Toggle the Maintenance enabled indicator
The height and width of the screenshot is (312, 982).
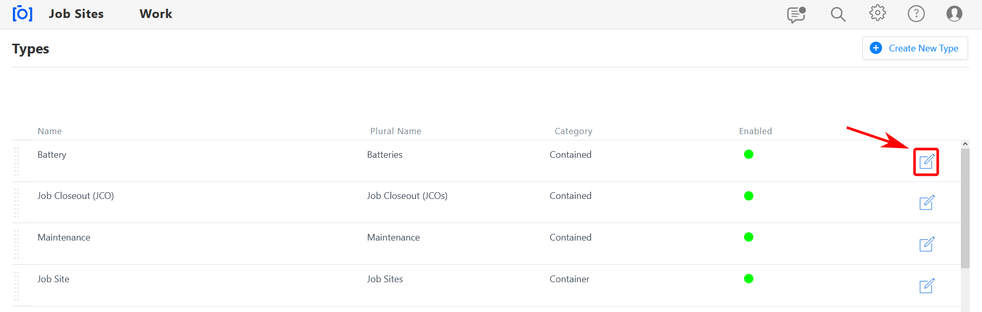[x=749, y=237]
